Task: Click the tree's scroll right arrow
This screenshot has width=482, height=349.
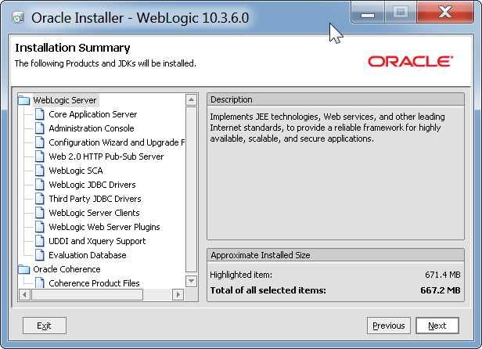Action: tap(178, 294)
